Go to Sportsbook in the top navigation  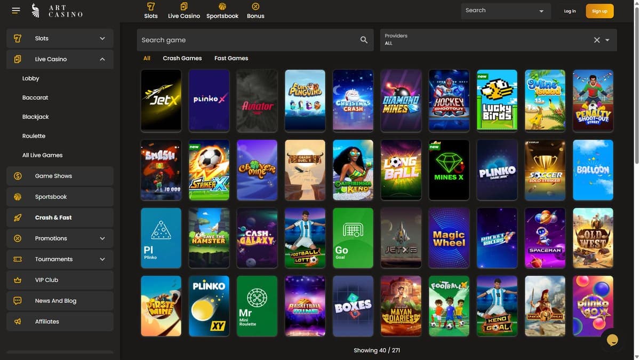tap(222, 11)
